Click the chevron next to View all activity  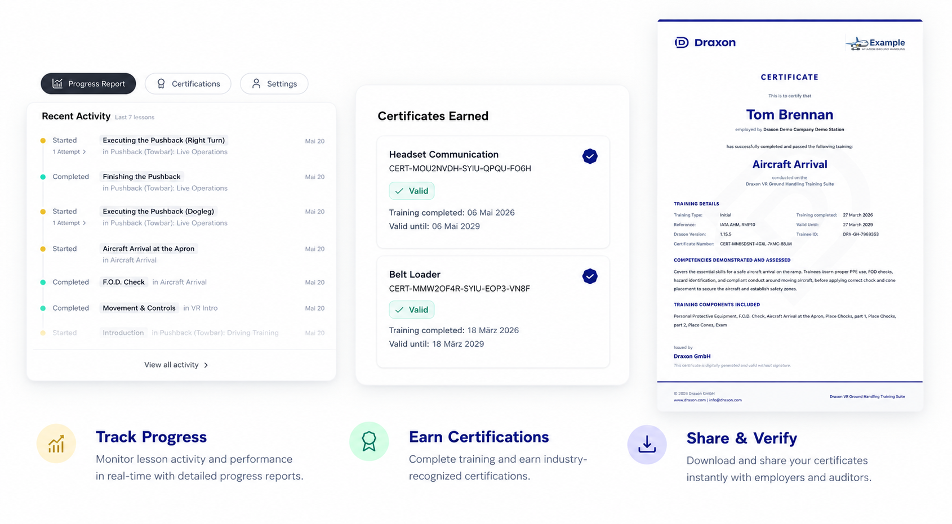click(206, 365)
